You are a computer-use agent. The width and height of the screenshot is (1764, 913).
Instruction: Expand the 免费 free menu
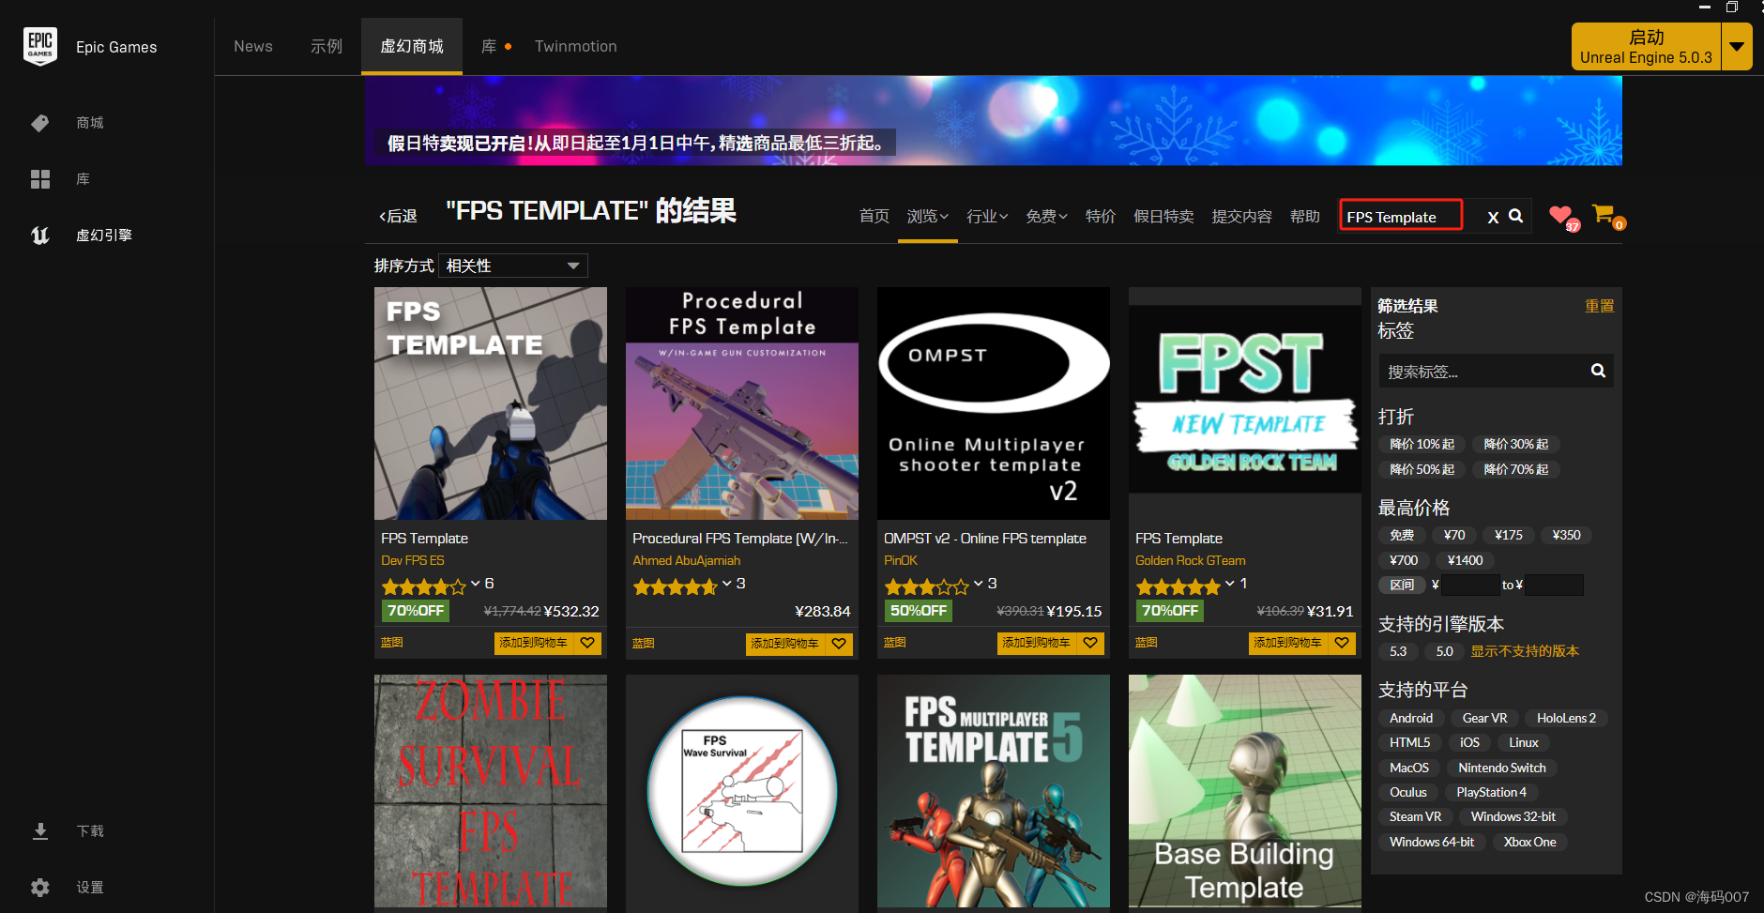point(1046,217)
